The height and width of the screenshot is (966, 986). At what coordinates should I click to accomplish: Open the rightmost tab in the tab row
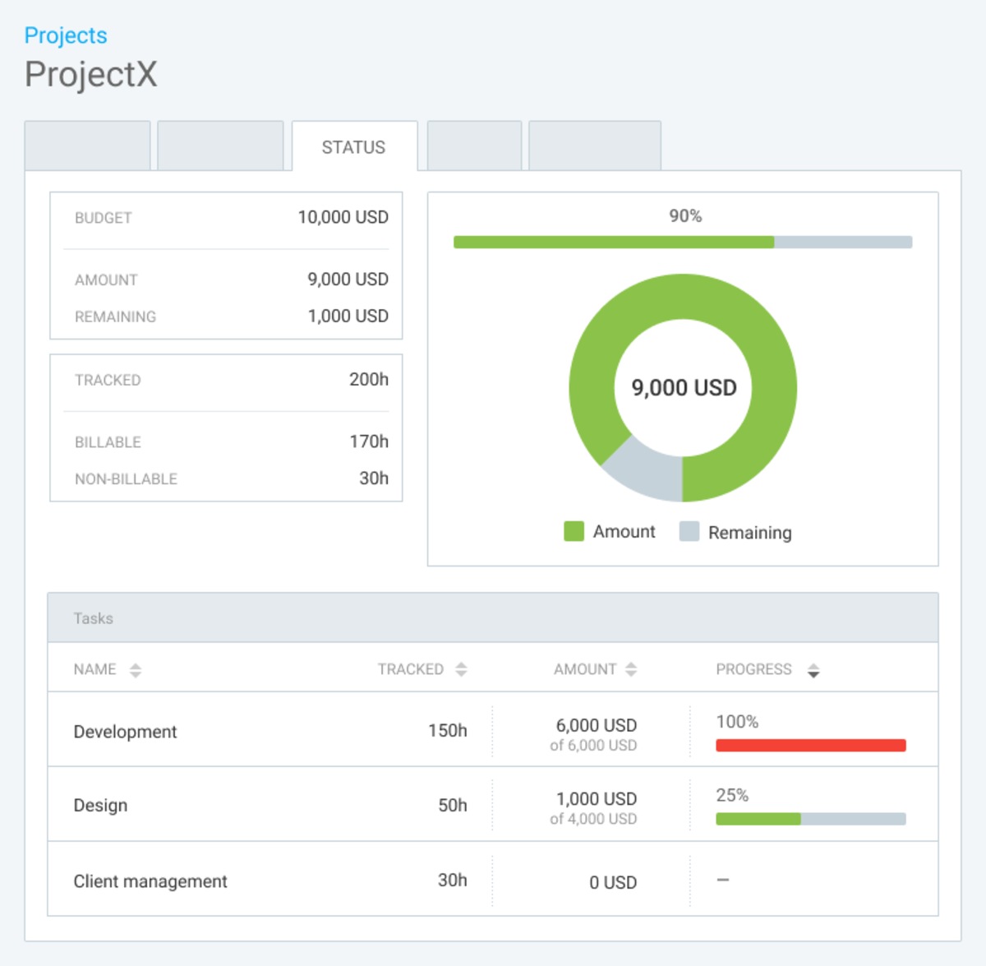(595, 145)
